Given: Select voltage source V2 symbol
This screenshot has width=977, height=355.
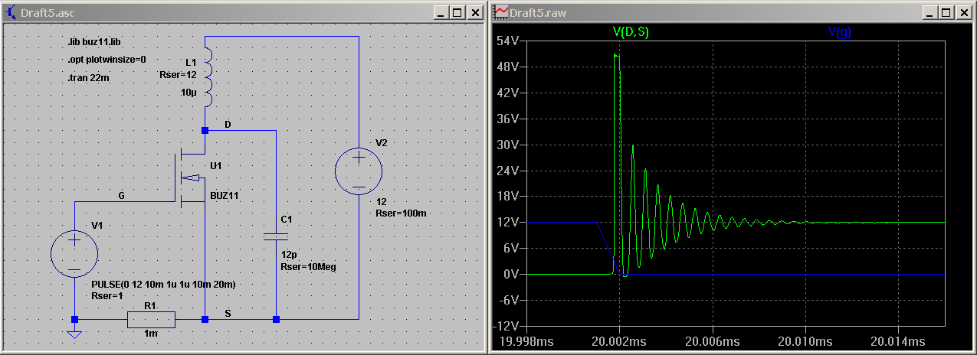Looking at the screenshot, I should (359, 170).
